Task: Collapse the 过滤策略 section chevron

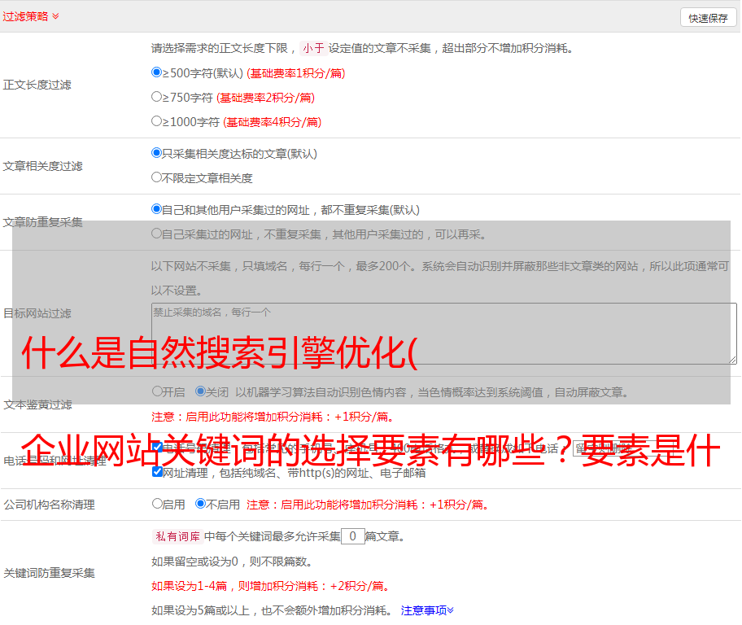Action: pos(55,16)
